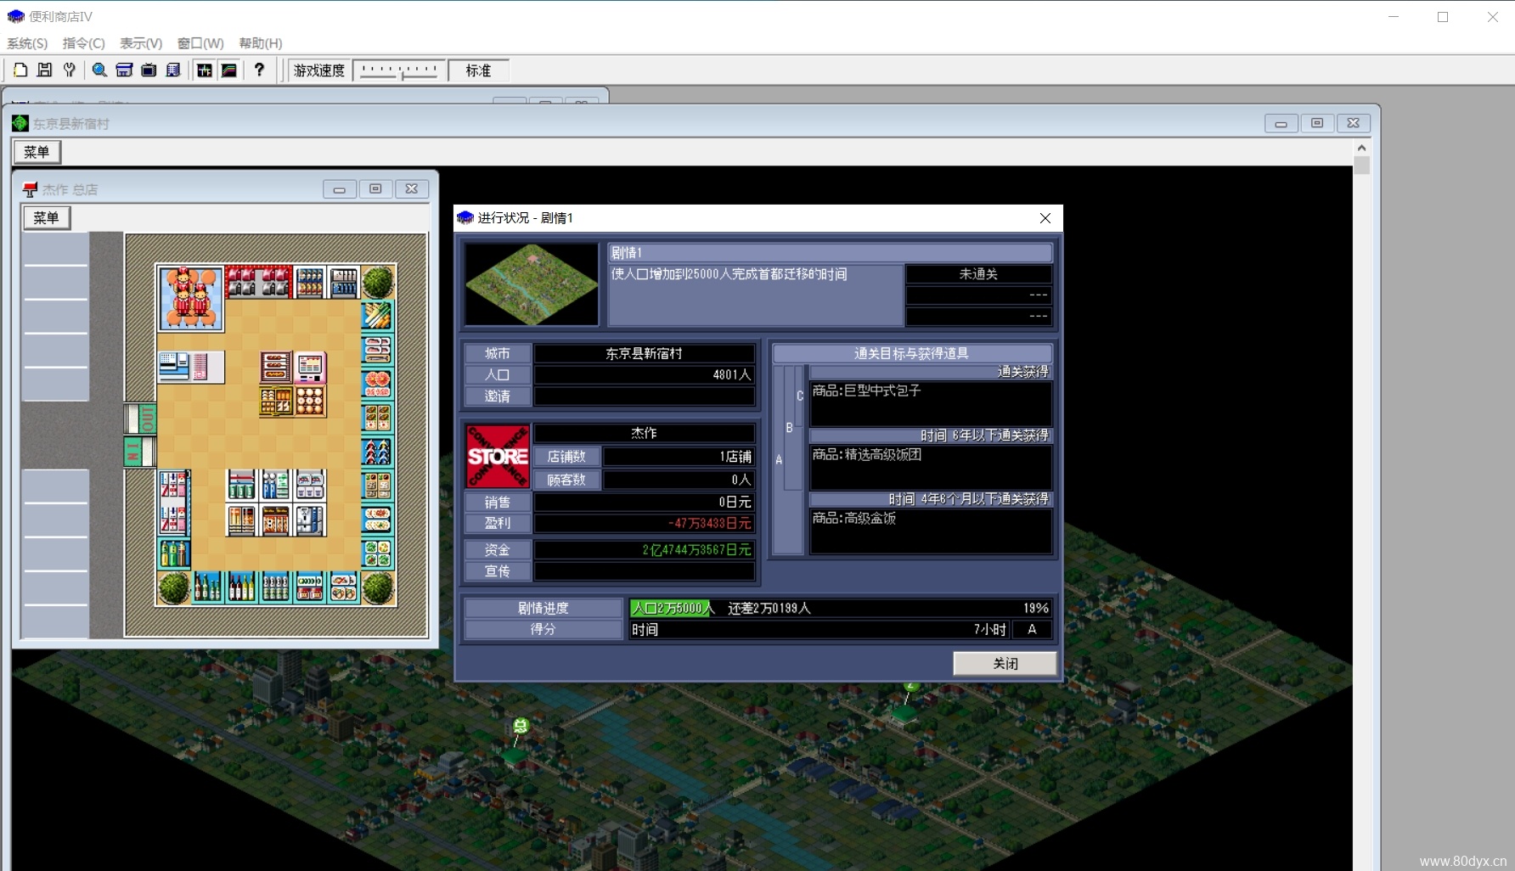Click the 1店铺 store count value
This screenshot has height=871, width=1515.
tap(735, 457)
